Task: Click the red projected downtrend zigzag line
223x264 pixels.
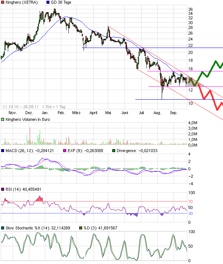Action: [x=211, y=97]
